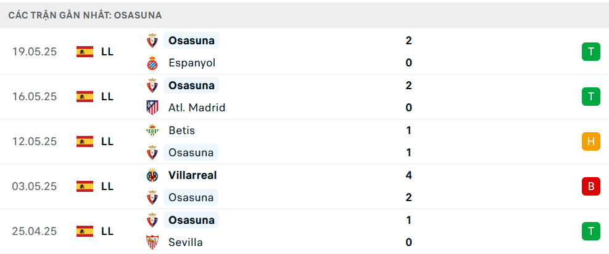The height and width of the screenshot is (254, 609).
Task: Click red B badge for Villarreal match
Action: [x=590, y=186]
